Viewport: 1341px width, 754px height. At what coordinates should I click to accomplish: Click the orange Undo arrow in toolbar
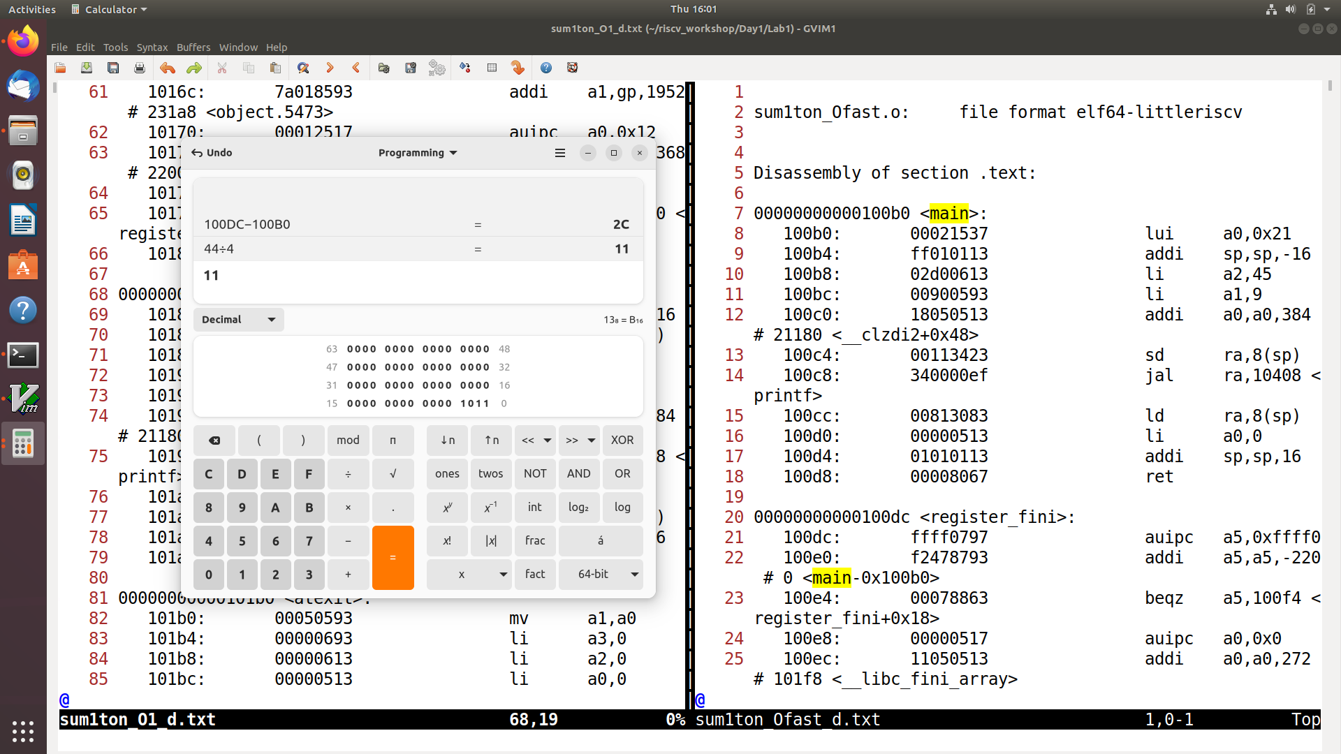167,68
